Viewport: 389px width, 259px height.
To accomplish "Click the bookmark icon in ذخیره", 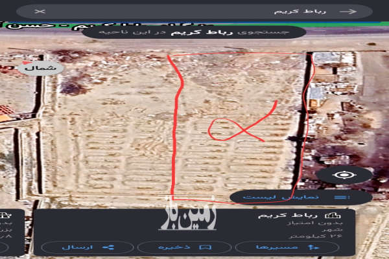I will coord(203,247).
